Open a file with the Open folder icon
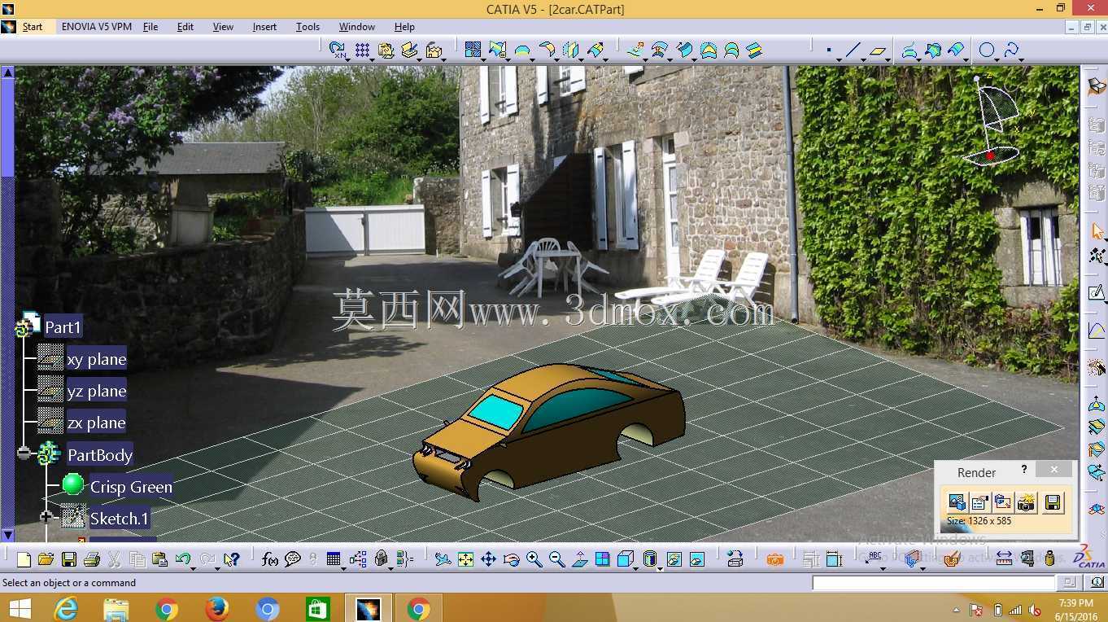The width and height of the screenshot is (1108, 622). tap(46, 559)
